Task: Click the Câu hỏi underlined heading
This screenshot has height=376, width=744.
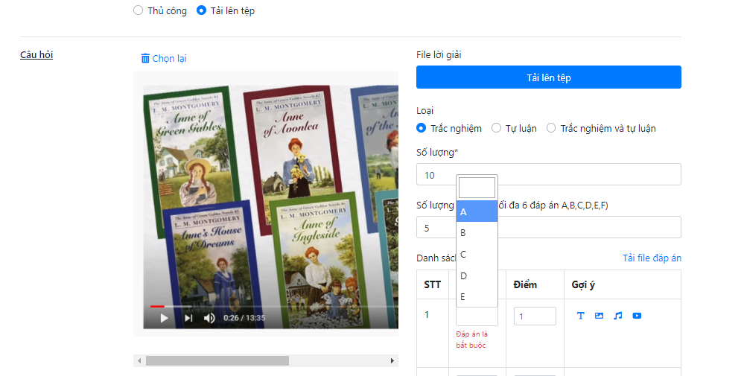Action: tap(36, 54)
